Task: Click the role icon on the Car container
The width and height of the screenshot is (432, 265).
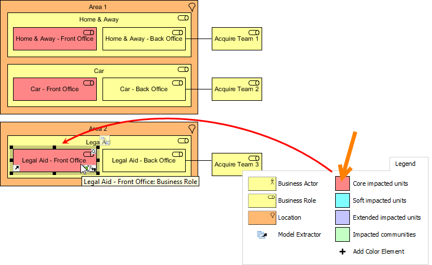Action: [x=183, y=69]
